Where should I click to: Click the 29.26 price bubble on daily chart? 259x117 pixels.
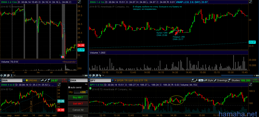(x=60, y=101)
